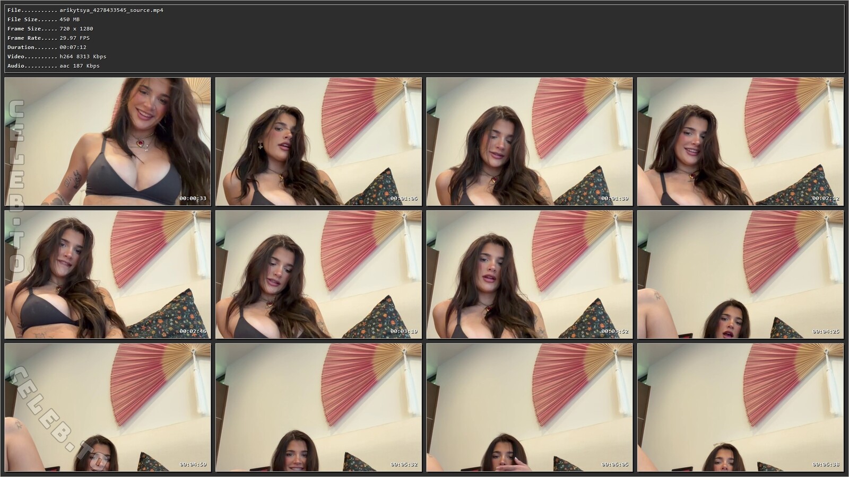Open the thumbnail timestamped 00:00:33

click(108, 142)
